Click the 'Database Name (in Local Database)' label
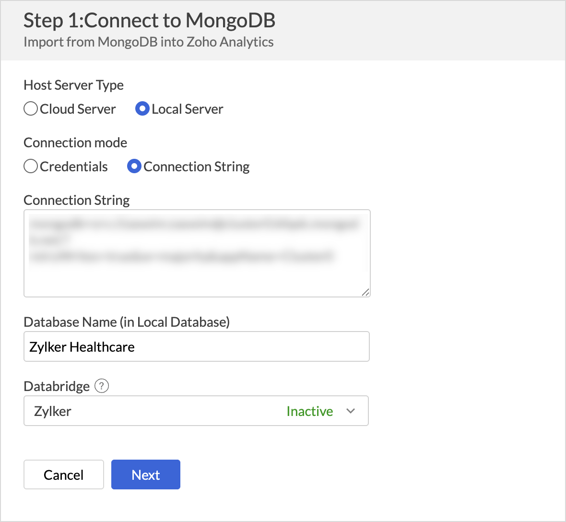The width and height of the screenshot is (566, 522). click(126, 322)
